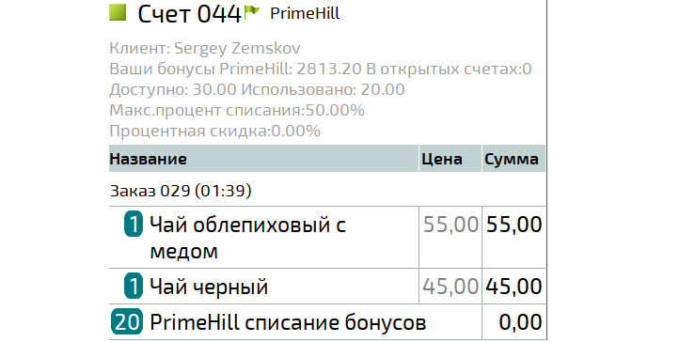Click the Сумма column header
Image resolution: width=695 pixels, height=342 pixels.
tap(513, 159)
